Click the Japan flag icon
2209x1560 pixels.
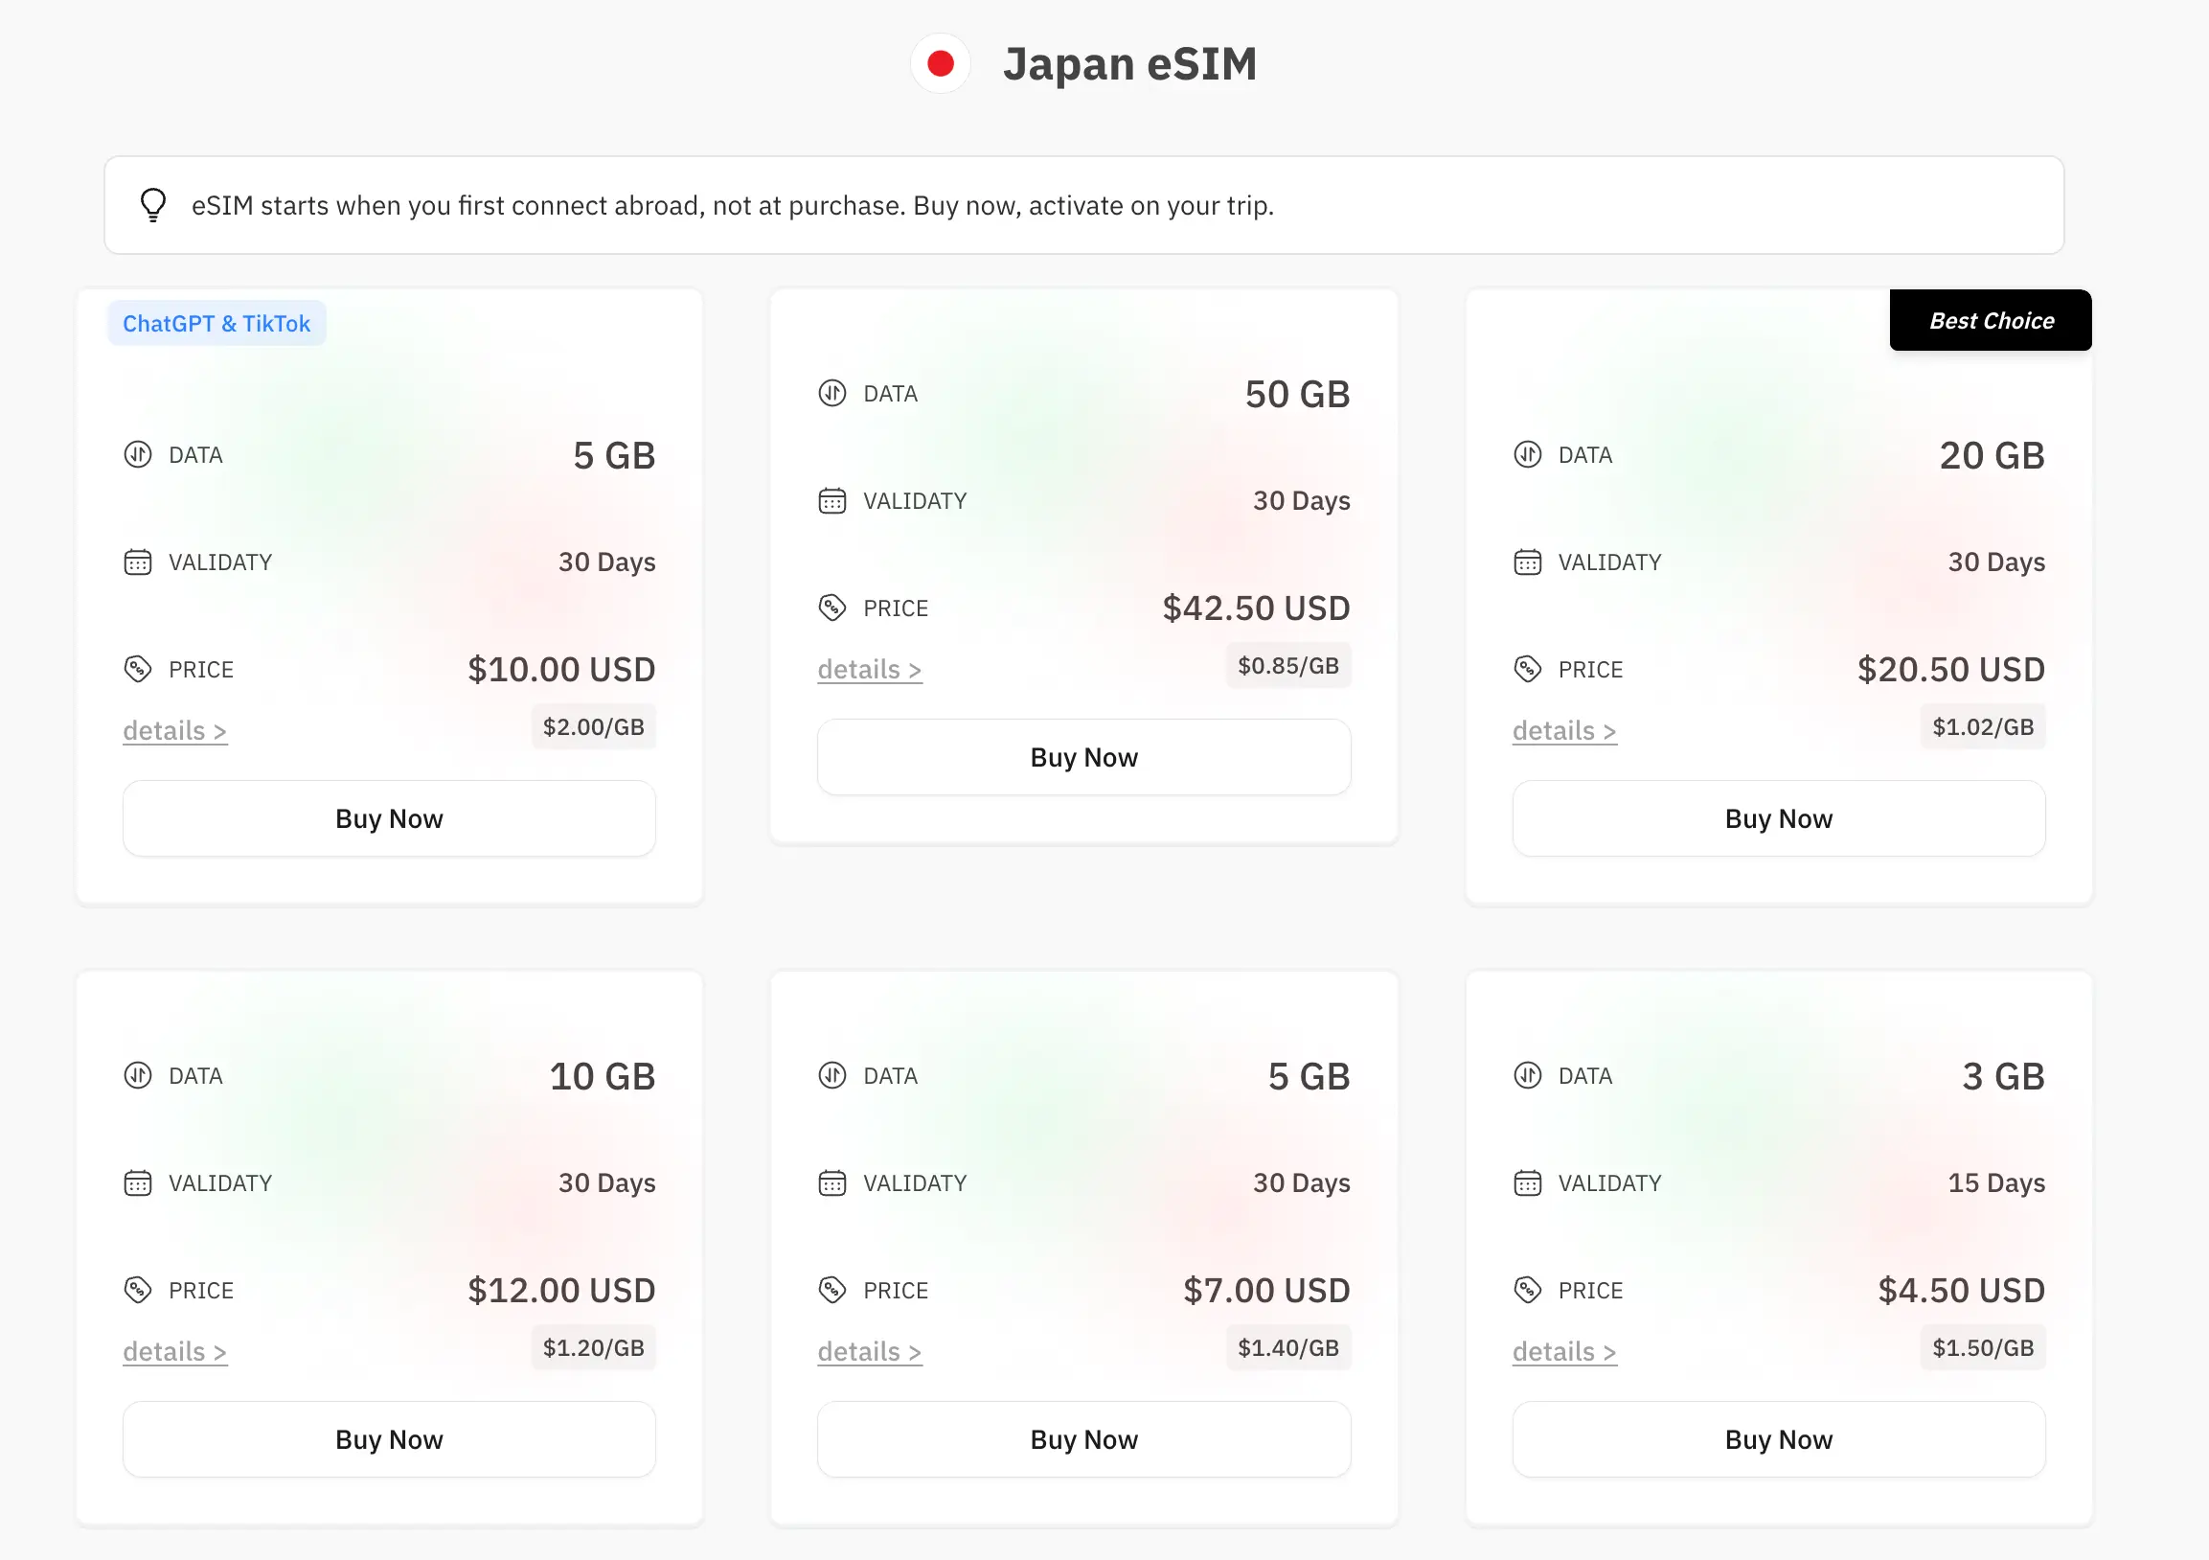(x=940, y=63)
